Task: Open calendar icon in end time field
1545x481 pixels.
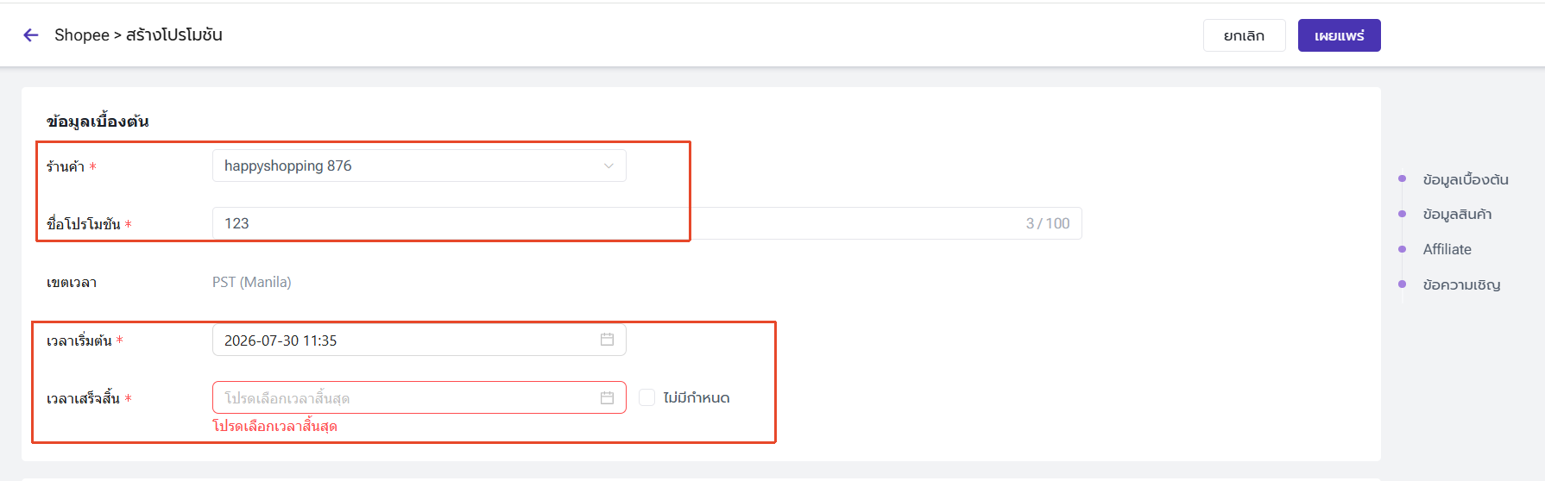Action: coord(607,397)
